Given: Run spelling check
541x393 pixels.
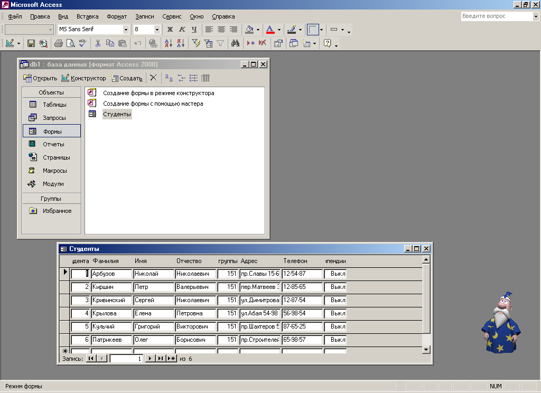Looking at the screenshot, I should (x=82, y=43).
